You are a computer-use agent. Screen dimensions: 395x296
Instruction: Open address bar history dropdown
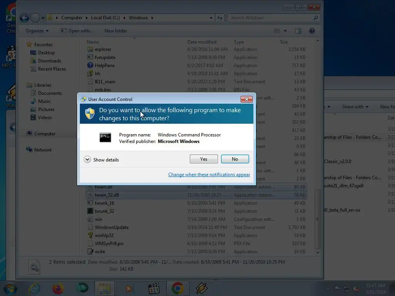click(211, 18)
